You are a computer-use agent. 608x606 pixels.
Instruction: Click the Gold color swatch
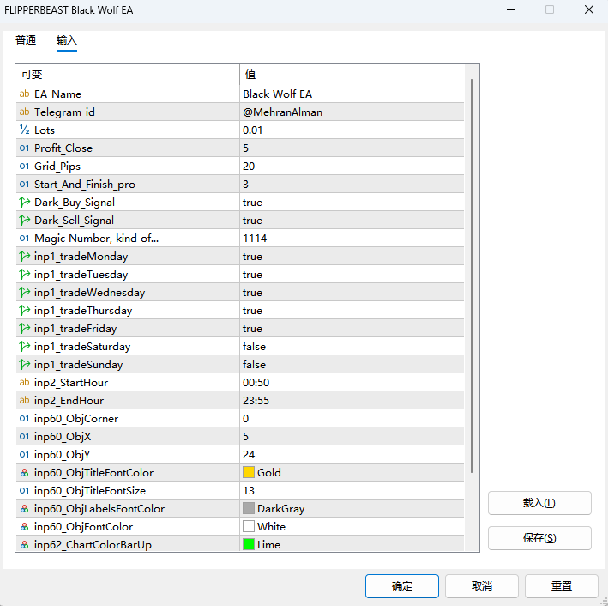point(249,472)
